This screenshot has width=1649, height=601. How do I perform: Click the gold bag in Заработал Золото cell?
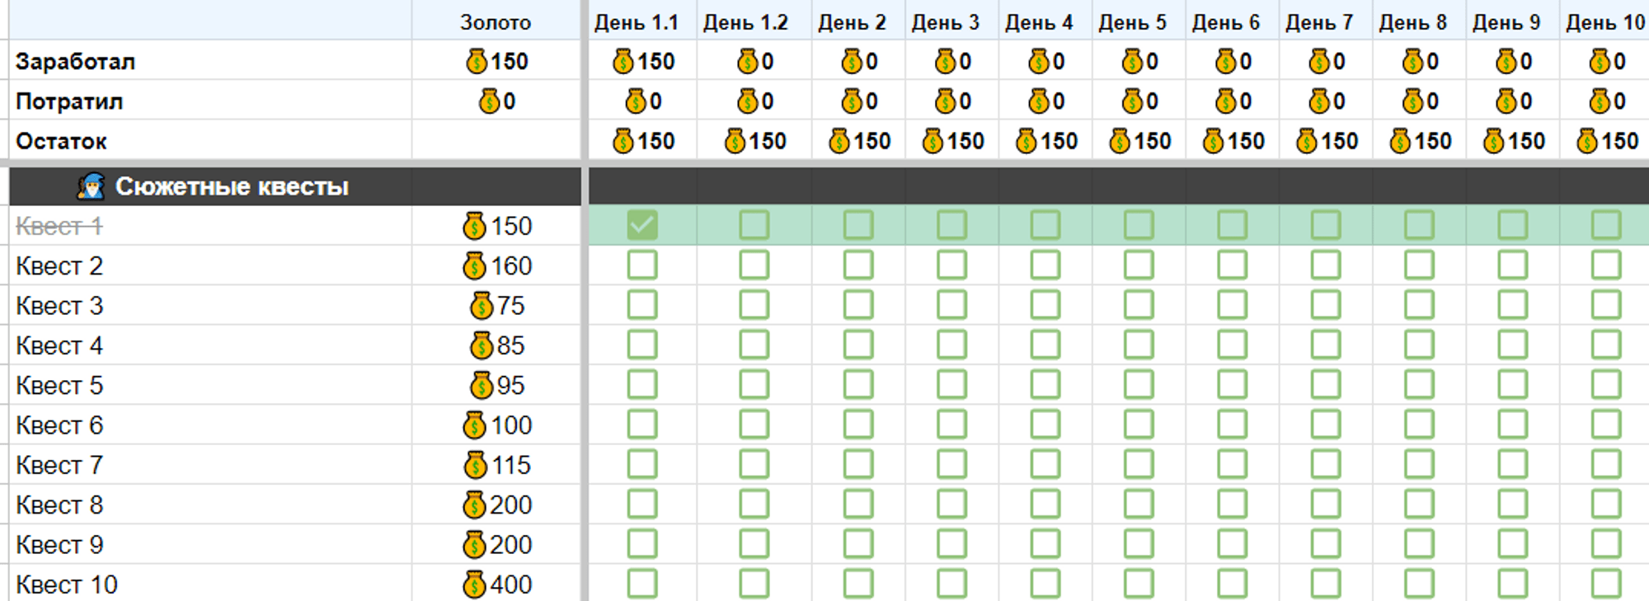[477, 61]
